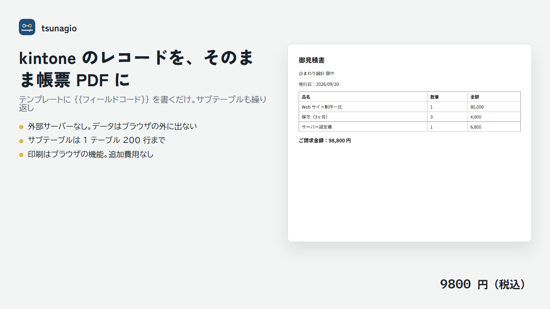Screen dimensions: 550x309
Task: Click the 発行日：2026/09/20 line
Action: pyautogui.click(x=319, y=84)
